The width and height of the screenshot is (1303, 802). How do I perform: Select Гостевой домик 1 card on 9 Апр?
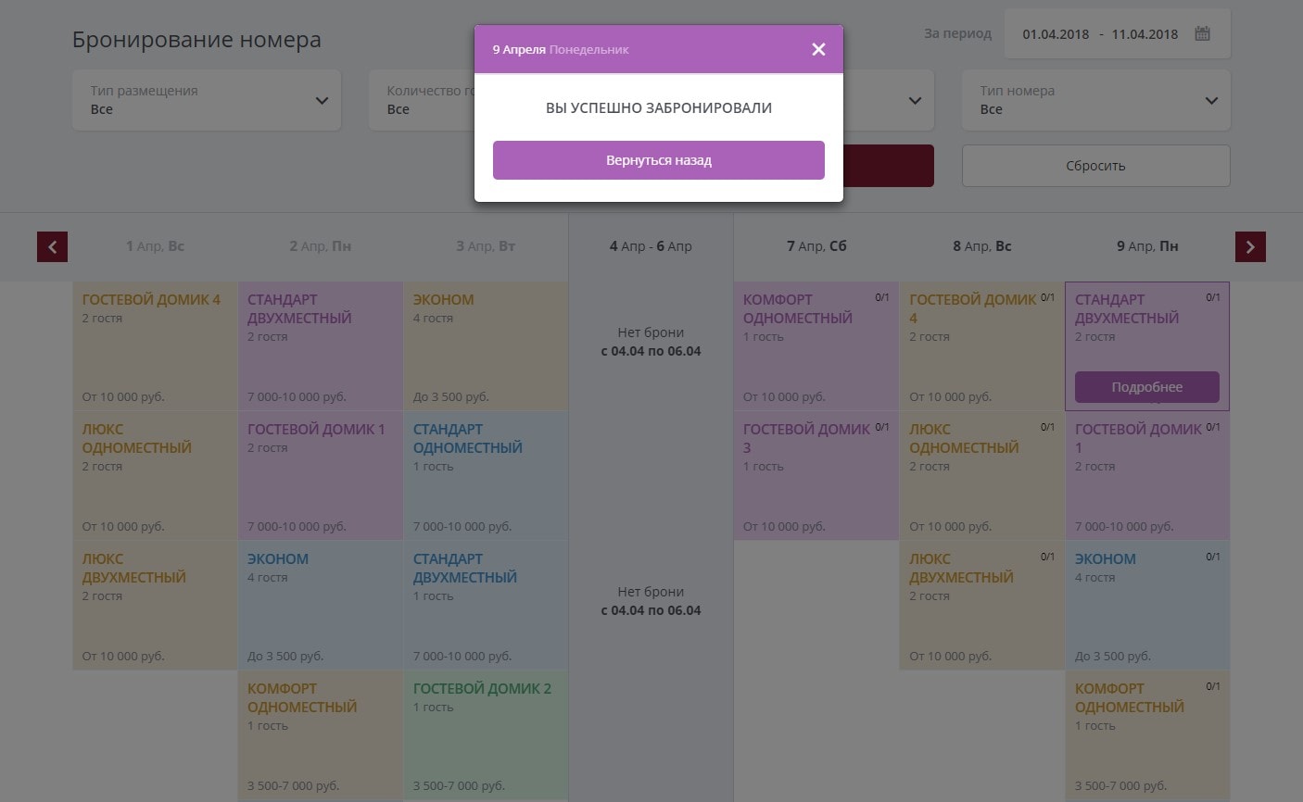pyautogui.click(x=1146, y=476)
